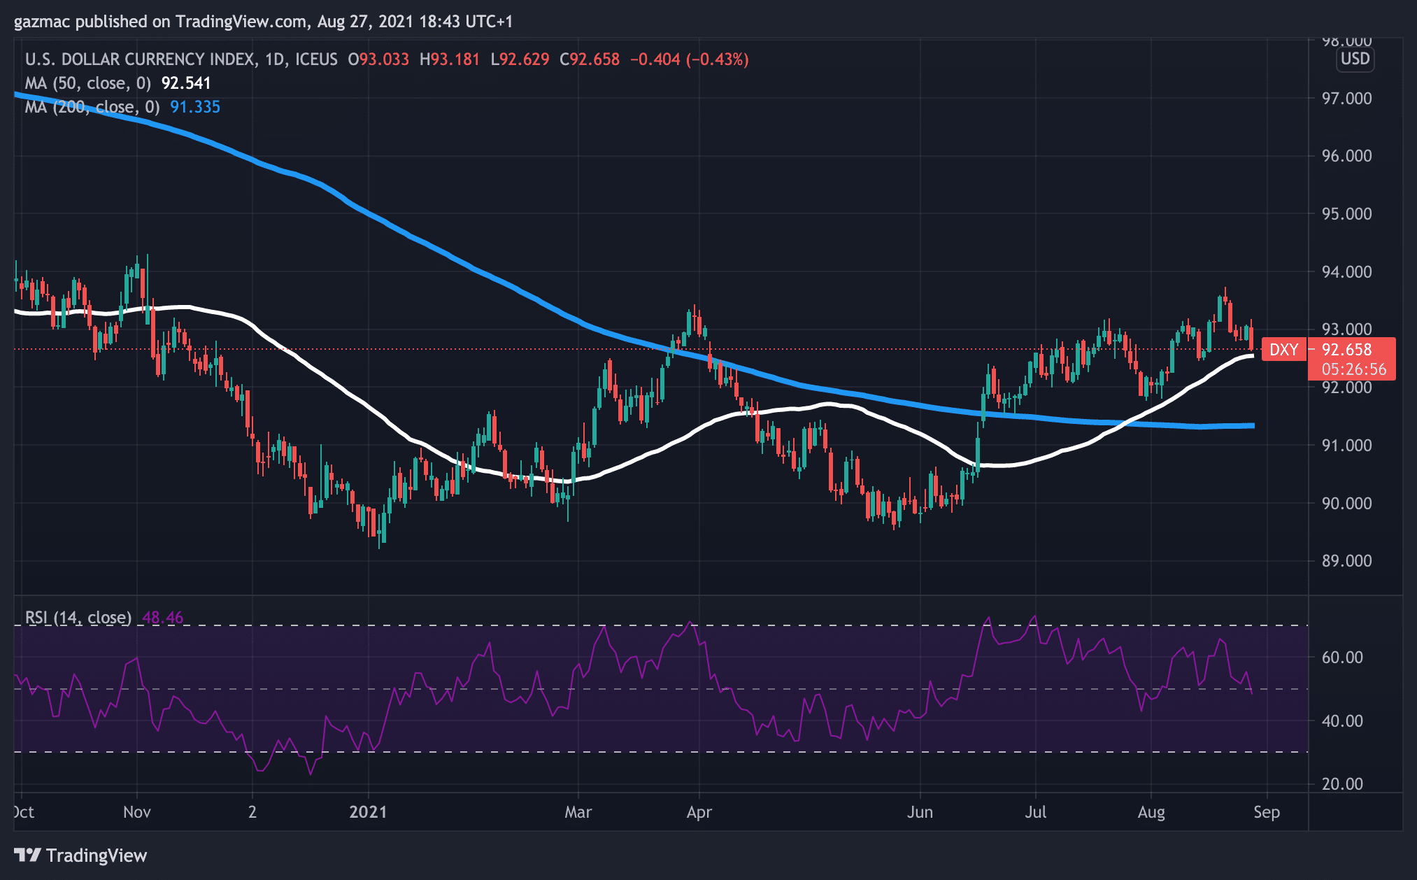Click the RSI value 48.46
Screen dimensions: 1417x880
pyautogui.click(x=163, y=618)
